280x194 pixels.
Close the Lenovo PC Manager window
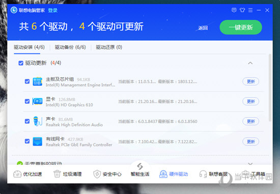pyautogui.click(x=267, y=10)
